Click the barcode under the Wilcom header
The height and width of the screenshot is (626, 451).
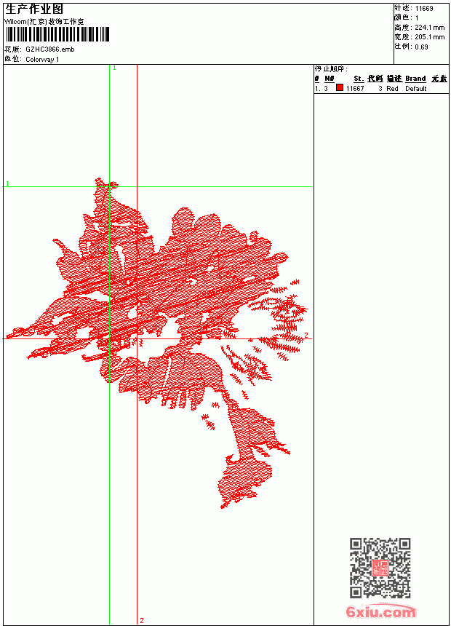coord(57,34)
